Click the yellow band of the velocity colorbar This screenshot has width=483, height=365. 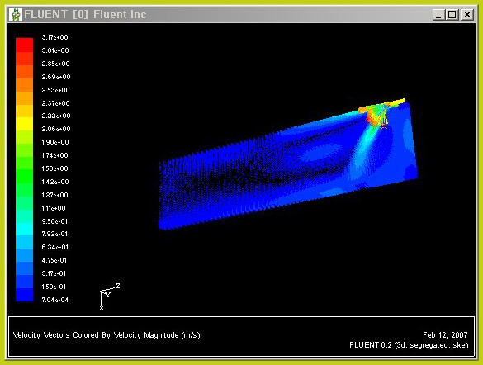click(24, 123)
